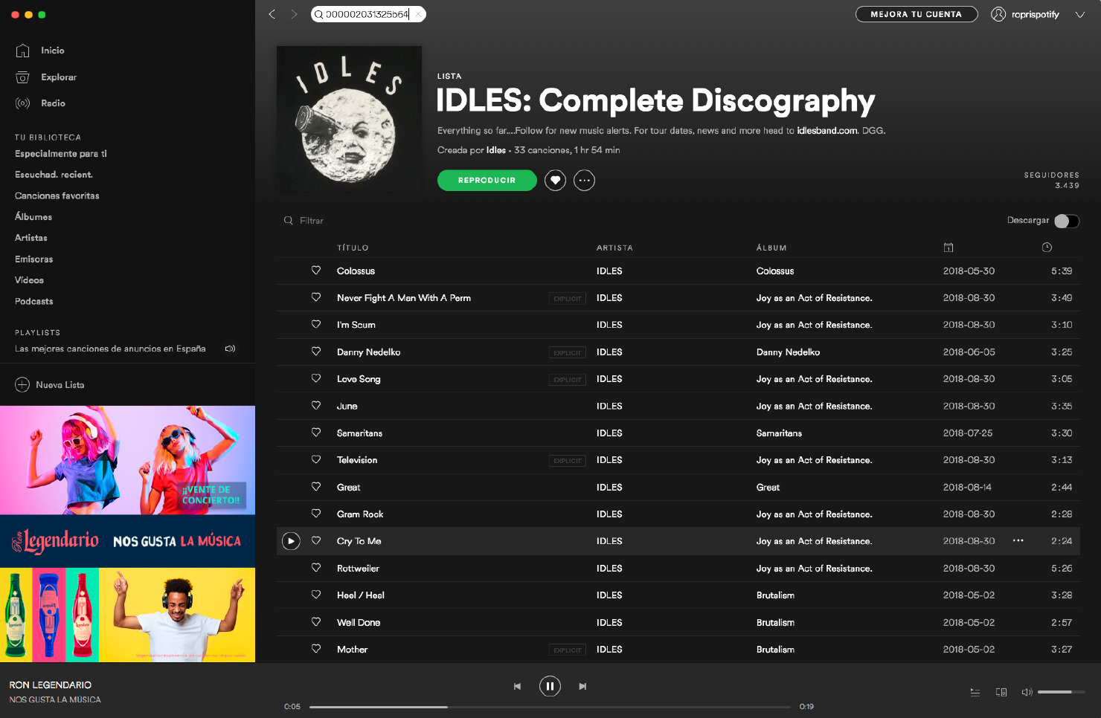Go back with the left arrow
Image resolution: width=1101 pixels, height=718 pixels.
(x=272, y=14)
